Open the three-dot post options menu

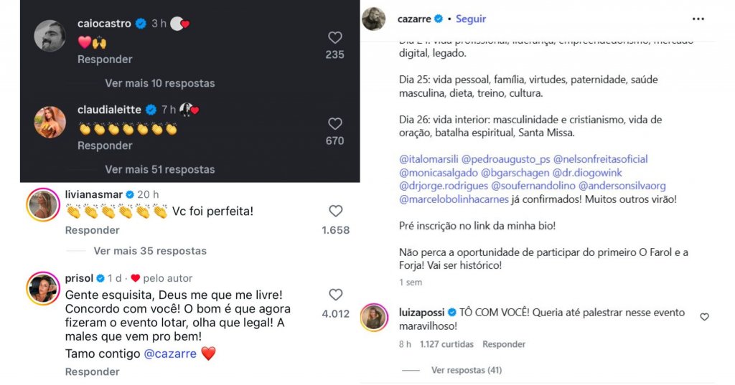[x=698, y=19]
